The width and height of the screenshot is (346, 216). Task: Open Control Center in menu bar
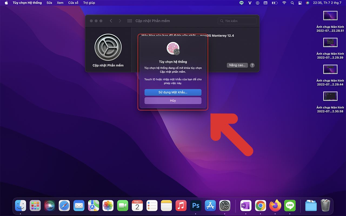(x=300, y=3)
